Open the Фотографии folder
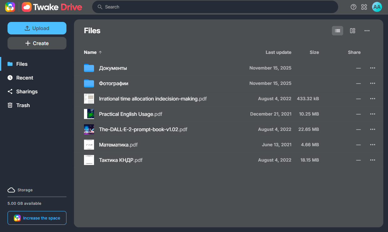The height and width of the screenshot is (232, 388). pos(113,83)
